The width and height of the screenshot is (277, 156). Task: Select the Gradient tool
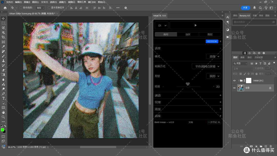pos(3,75)
